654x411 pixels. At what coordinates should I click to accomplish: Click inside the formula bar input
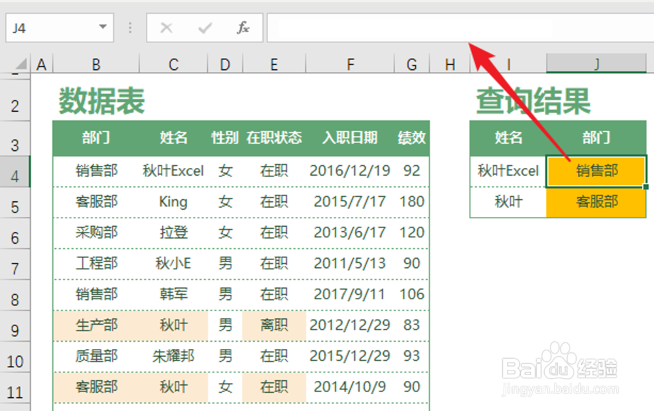[x=460, y=28]
